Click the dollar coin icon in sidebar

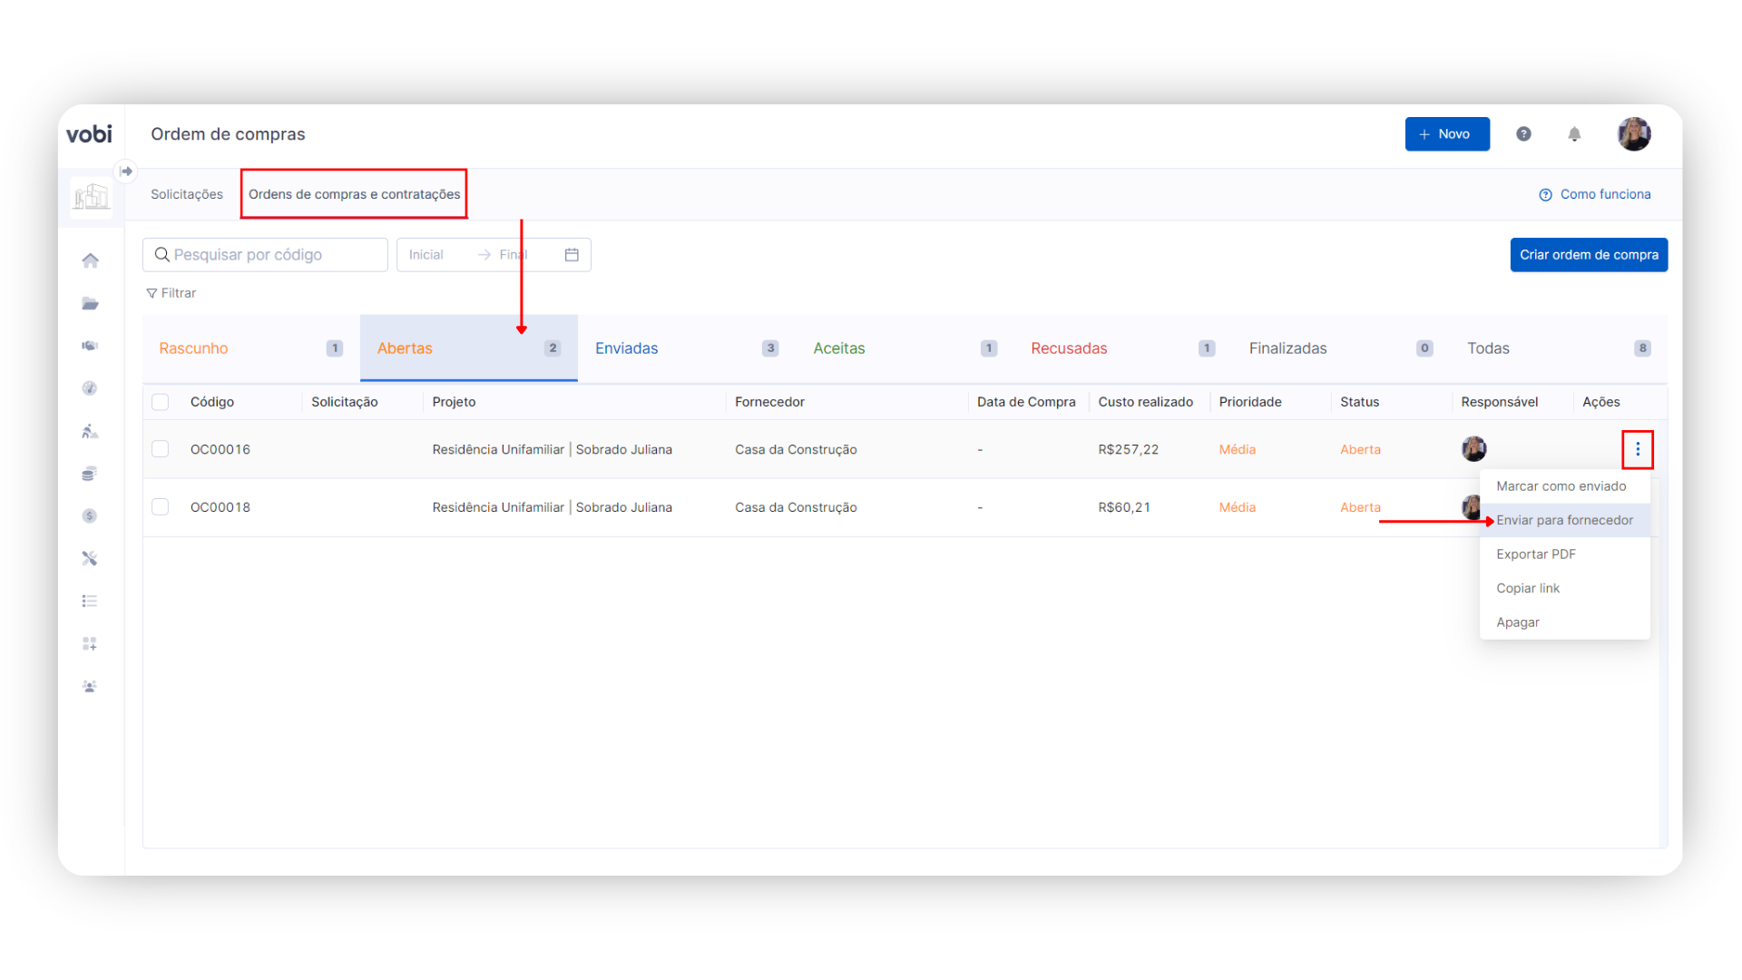pyautogui.click(x=90, y=516)
